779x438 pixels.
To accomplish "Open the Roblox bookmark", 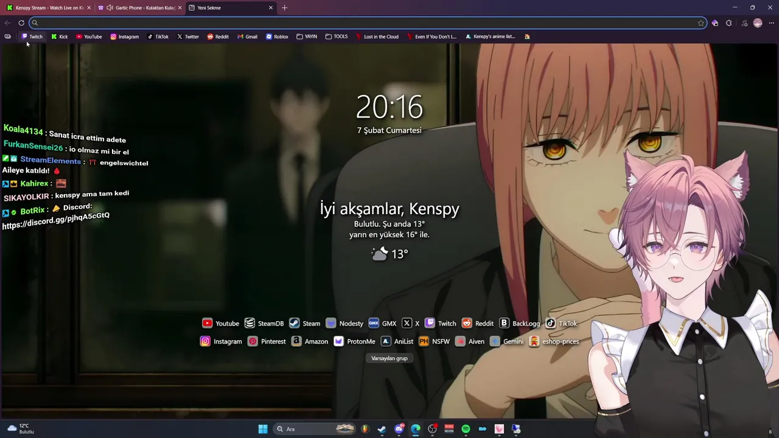I will point(277,36).
